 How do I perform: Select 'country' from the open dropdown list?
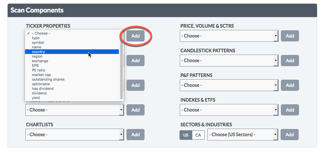click(39, 52)
